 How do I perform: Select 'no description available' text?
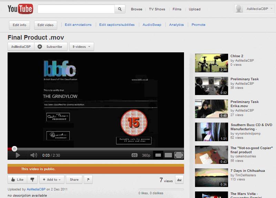click(27, 195)
